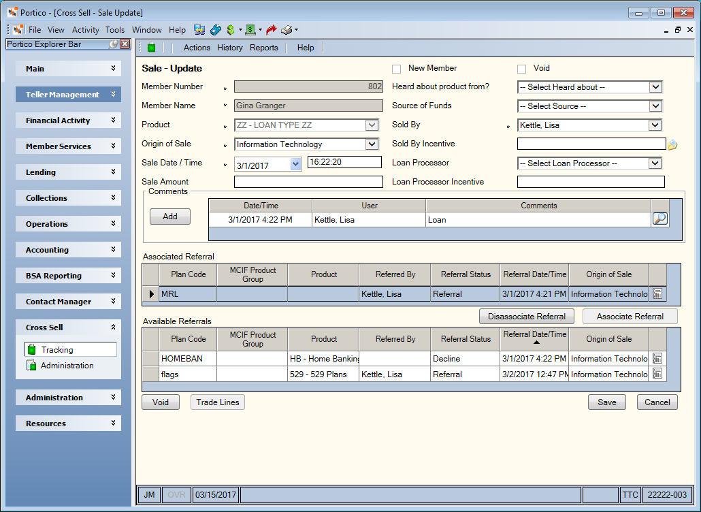Viewport: 701px width, 512px height.
Task: Collapse the Cross Sell section
Action: pos(113,327)
